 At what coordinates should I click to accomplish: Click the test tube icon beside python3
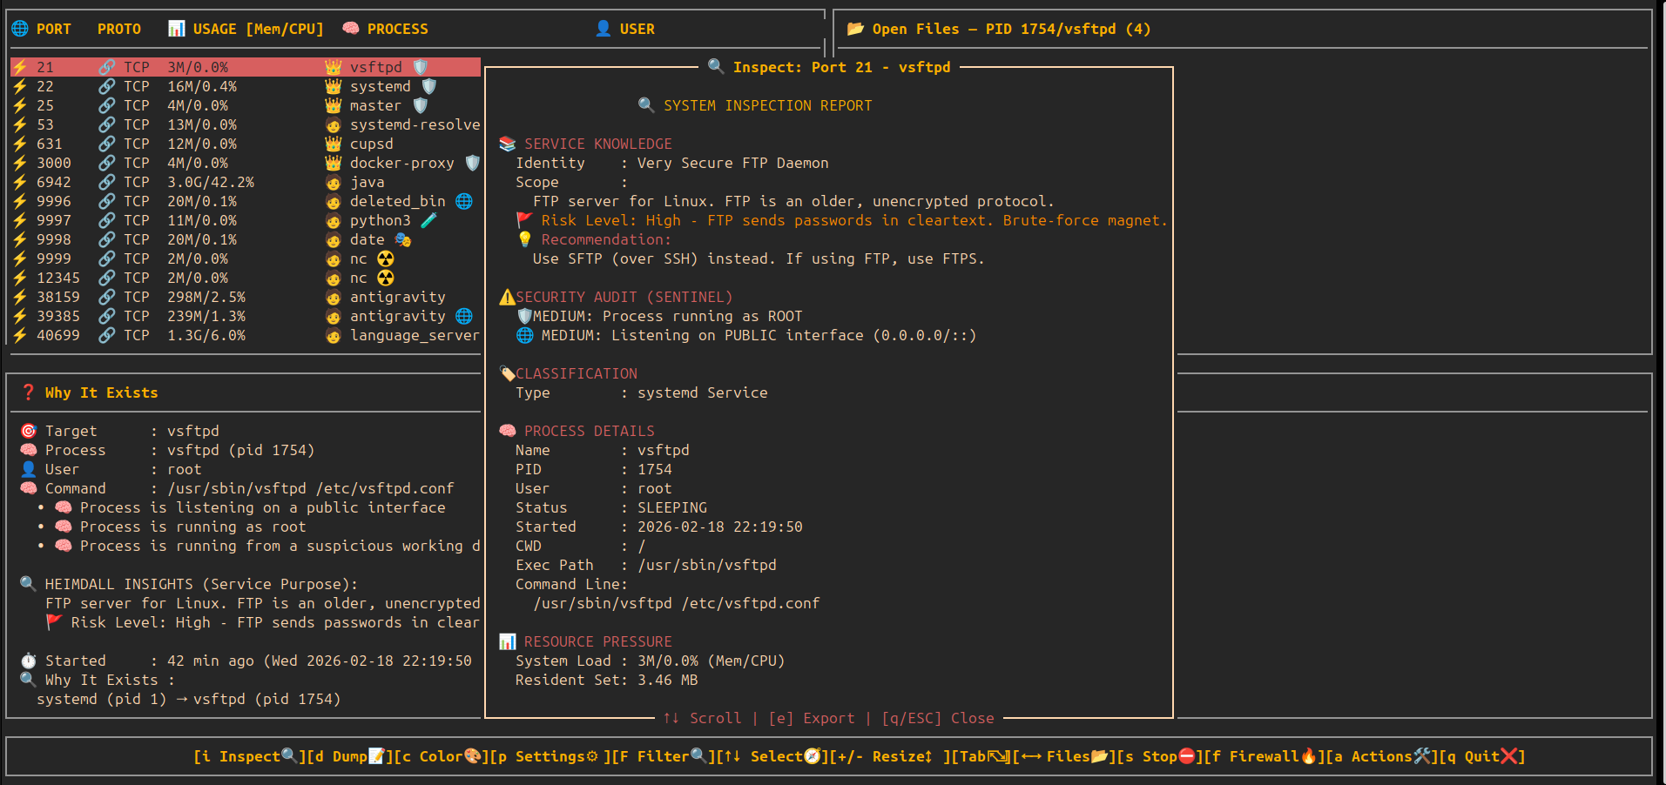pyautogui.click(x=428, y=220)
